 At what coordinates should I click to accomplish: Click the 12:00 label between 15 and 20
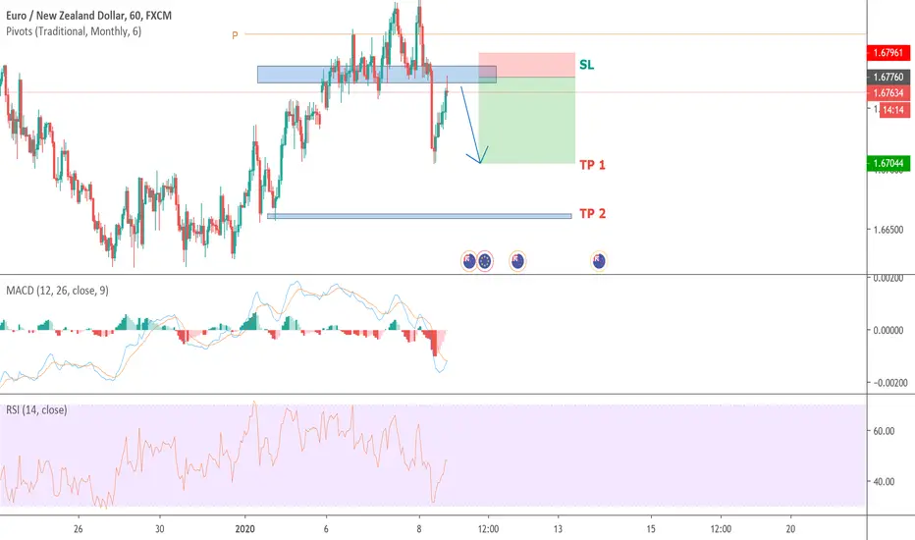point(721,529)
